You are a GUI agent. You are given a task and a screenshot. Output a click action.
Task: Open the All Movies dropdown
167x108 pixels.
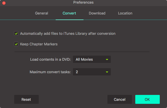point(92,59)
